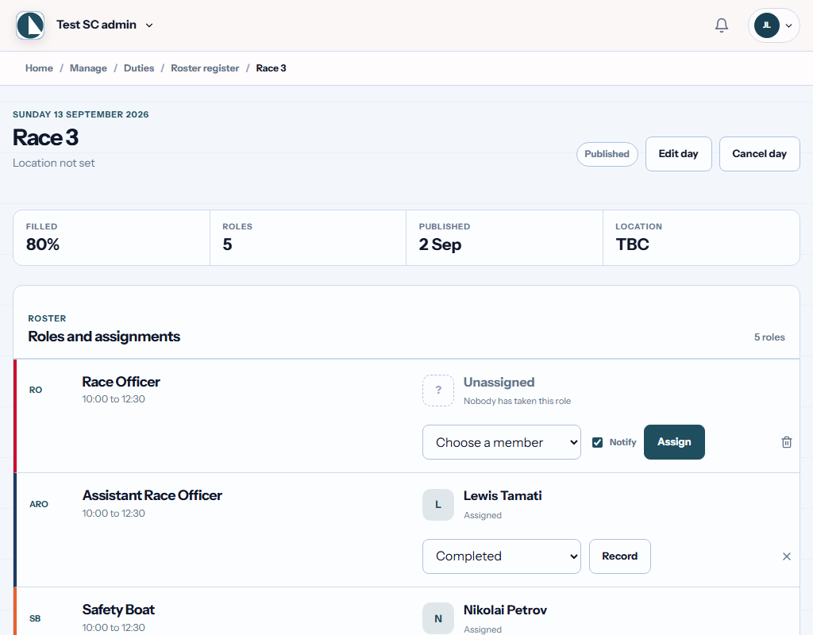Click the Safety Boat role title
This screenshot has width=813, height=635.
tap(118, 610)
